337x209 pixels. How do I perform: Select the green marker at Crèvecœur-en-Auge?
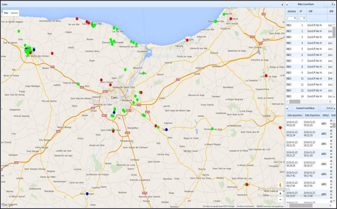(x=212, y=129)
